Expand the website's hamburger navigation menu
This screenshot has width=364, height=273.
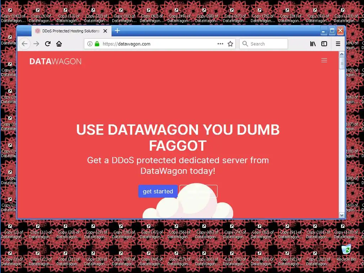pyautogui.click(x=324, y=60)
